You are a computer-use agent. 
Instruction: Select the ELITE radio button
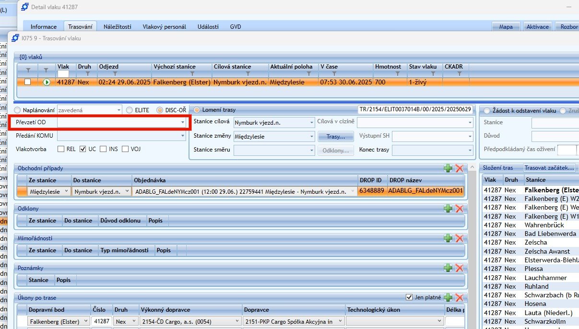(130, 110)
